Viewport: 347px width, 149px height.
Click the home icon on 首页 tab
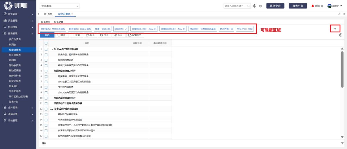pos(45,14)
